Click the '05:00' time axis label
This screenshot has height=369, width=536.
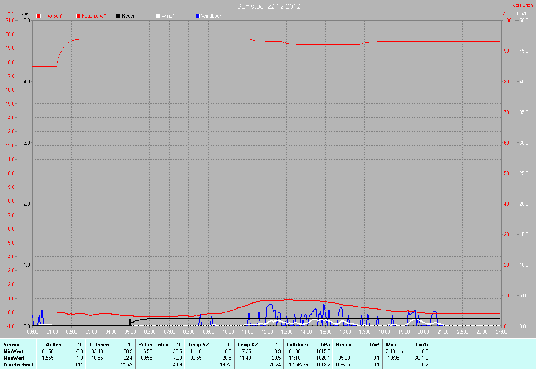click(130, 332)
